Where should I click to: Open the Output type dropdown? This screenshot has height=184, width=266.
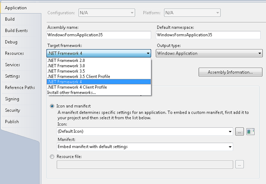[x=209, y=53]
